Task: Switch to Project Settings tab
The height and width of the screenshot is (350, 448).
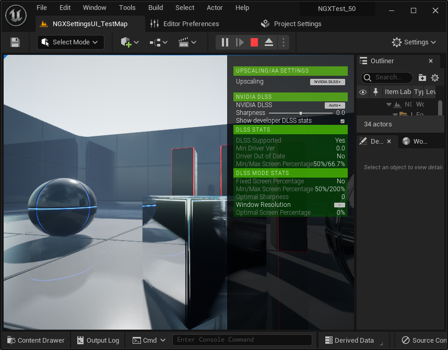Action: 291,24
